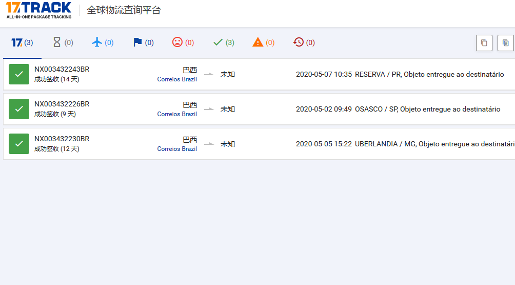Toggle green check box for NX003432243BR
This screenshot has width=515, height=285.
tap(19, 74)
